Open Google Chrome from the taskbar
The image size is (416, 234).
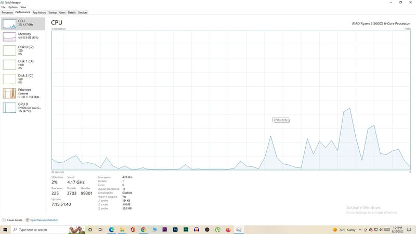point(144,230)
